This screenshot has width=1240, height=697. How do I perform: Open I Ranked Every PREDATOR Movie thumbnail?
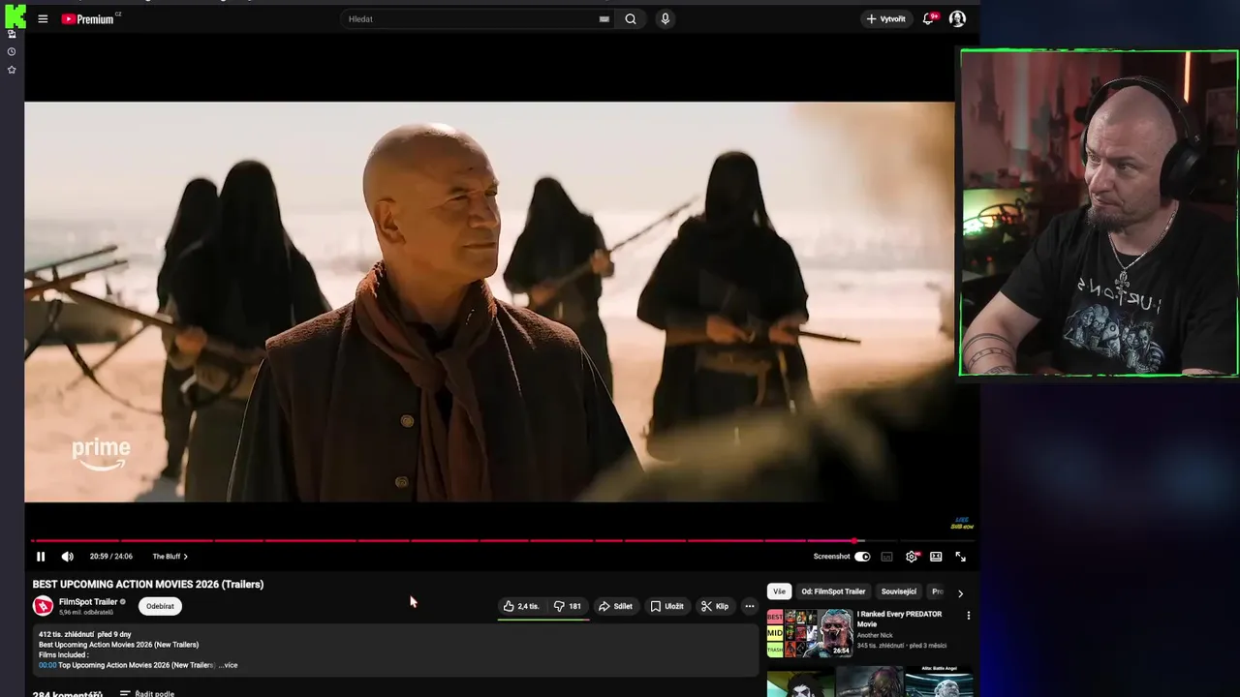810,633
